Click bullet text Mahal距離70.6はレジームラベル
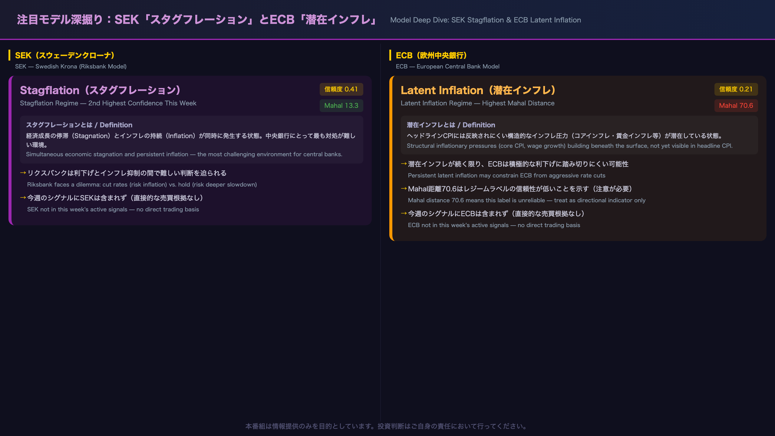This screenshot has width=775, height=436. (520, 189)
